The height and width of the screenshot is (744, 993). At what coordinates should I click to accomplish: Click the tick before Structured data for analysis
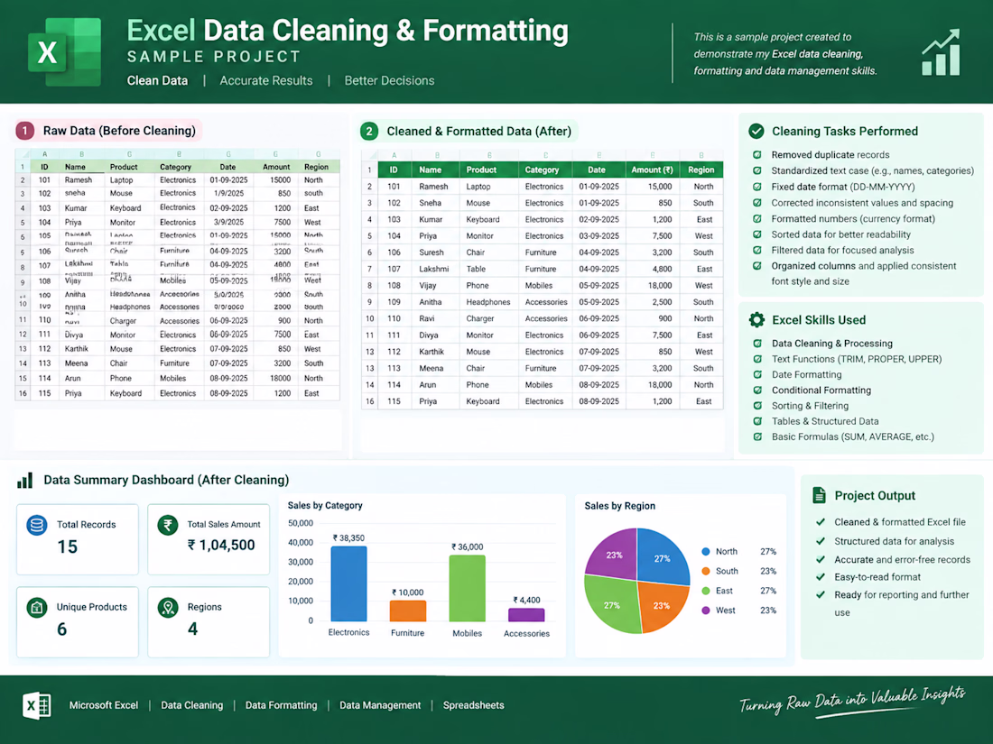point(821,541)
